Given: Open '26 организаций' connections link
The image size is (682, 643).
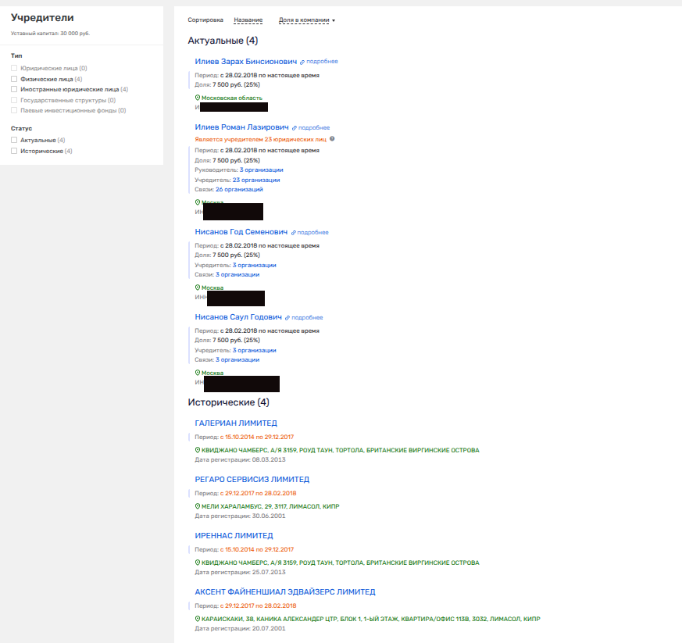Looking at the screenshot, I should click(x=239, y=189).
